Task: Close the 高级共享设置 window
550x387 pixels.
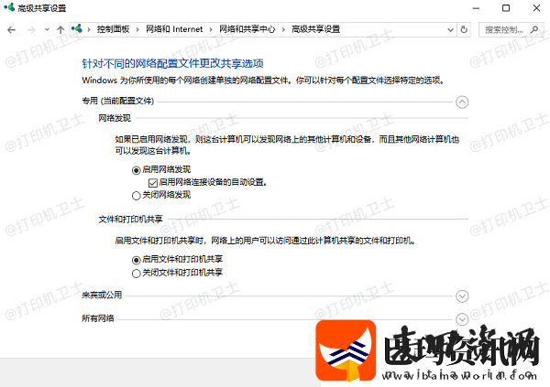Action: pos(536,8)
